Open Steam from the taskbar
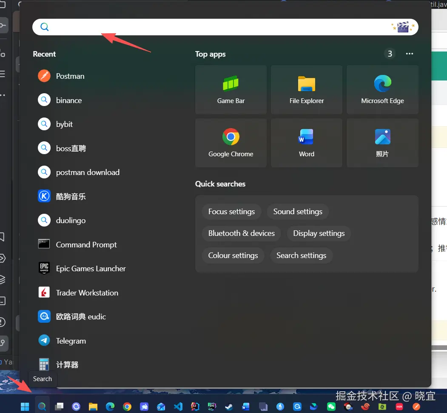This screenshot has width=447, height=413. (229, 407)
